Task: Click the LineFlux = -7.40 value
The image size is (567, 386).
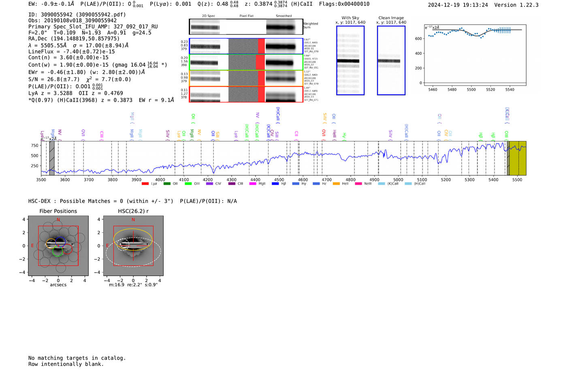Action: tap(72, 52)
